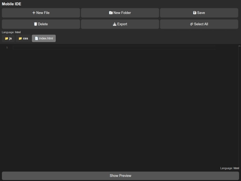Delete the selected item
Image resolution: width=241 pixels, height=181 pixels.
coord(41,24)
